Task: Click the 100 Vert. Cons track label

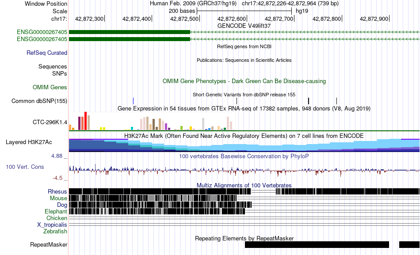Action: pyautogui.click(x=25, y=167)
